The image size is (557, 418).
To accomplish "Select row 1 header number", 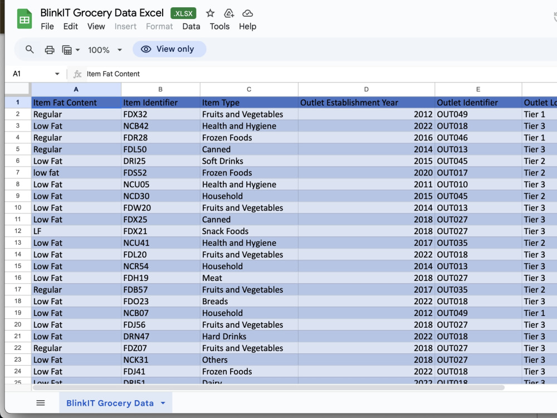I will point(18,103).
